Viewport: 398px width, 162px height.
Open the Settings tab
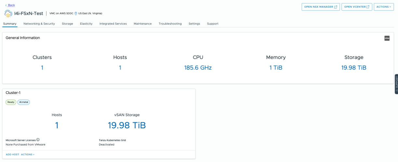coord(194,24)
